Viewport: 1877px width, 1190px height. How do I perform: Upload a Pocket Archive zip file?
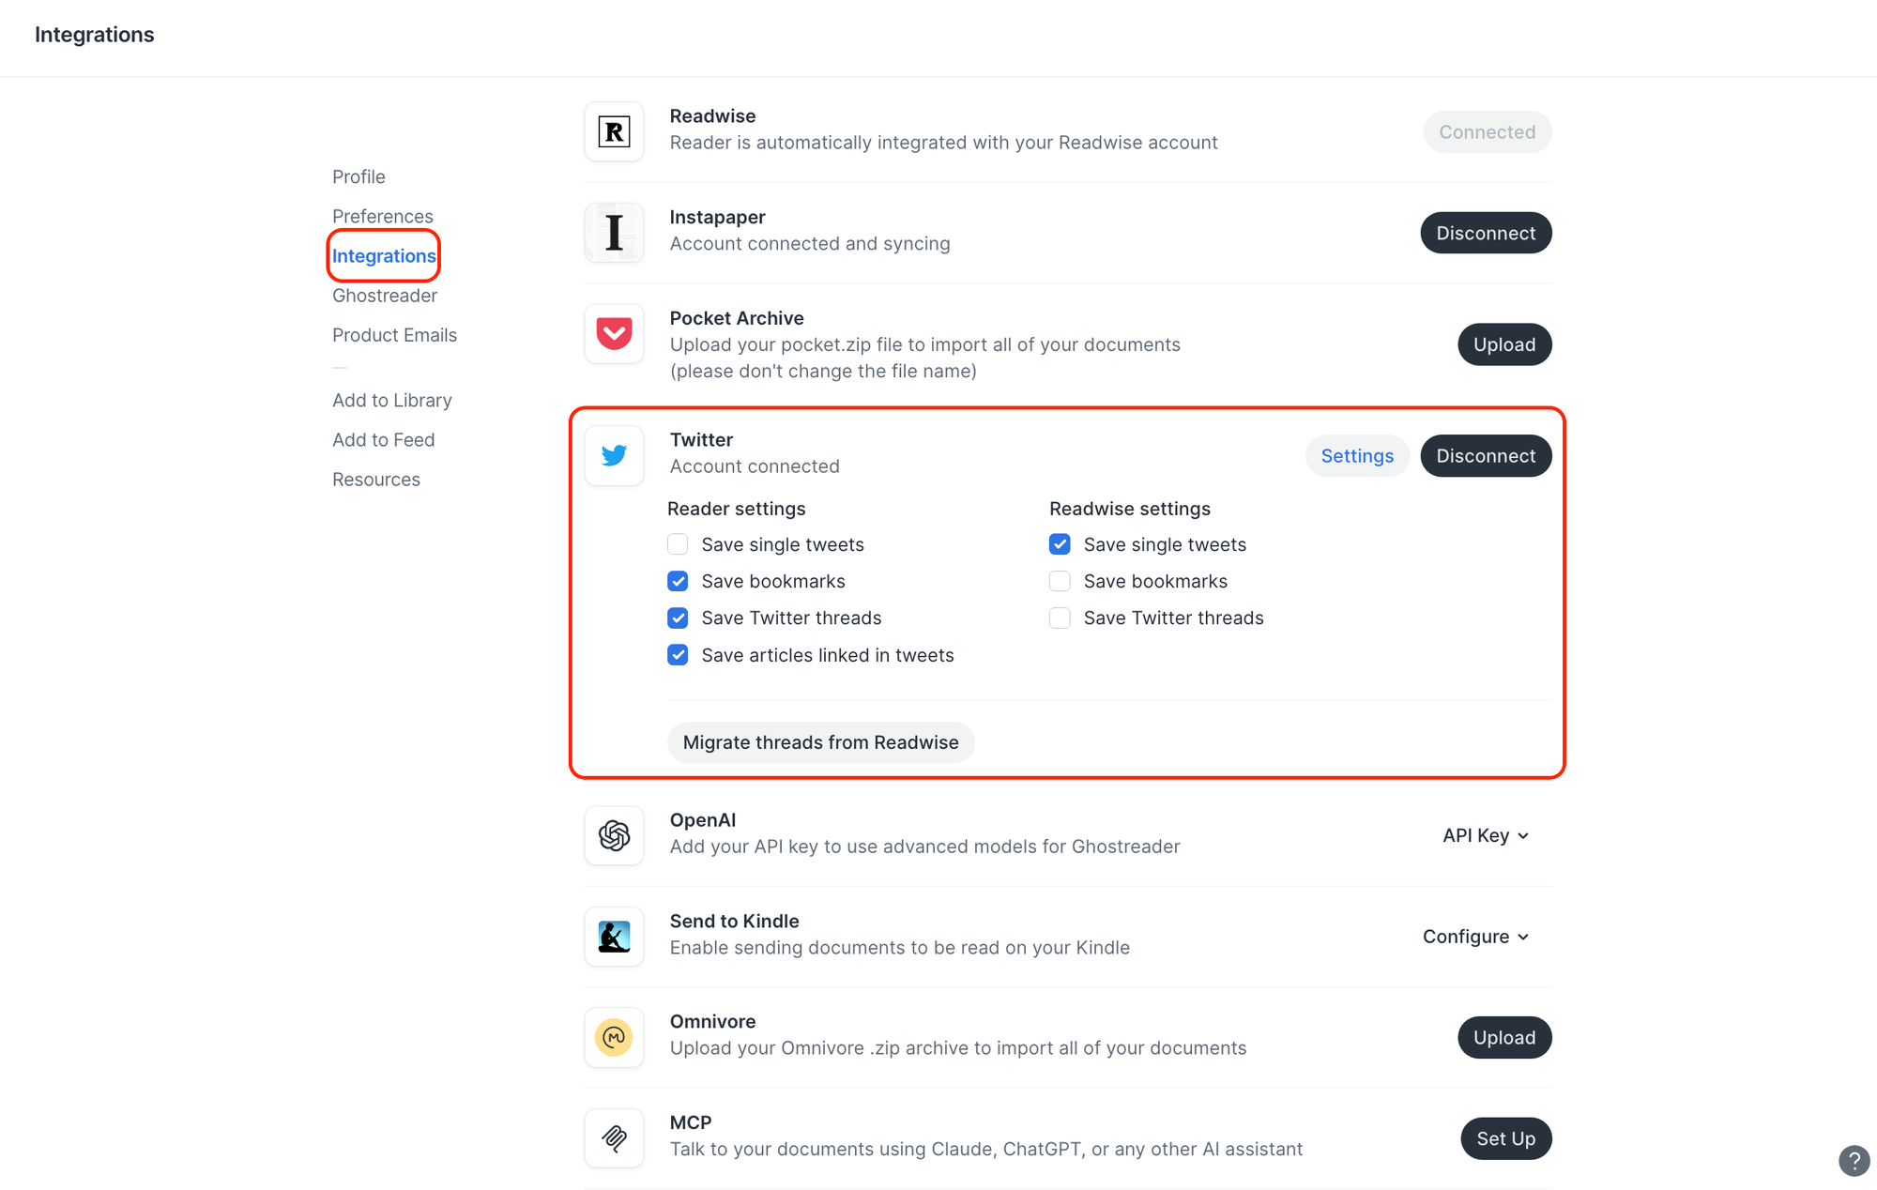(x=1504, y=344)
